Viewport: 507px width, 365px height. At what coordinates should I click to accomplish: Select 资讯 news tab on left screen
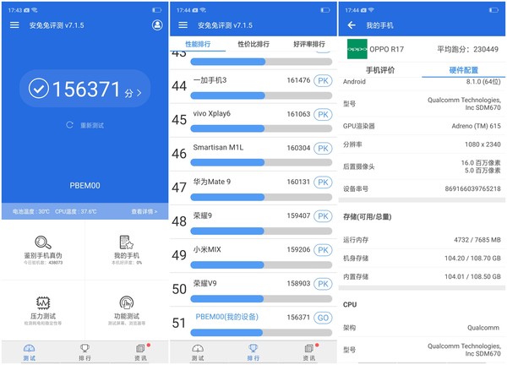[140, 352]
